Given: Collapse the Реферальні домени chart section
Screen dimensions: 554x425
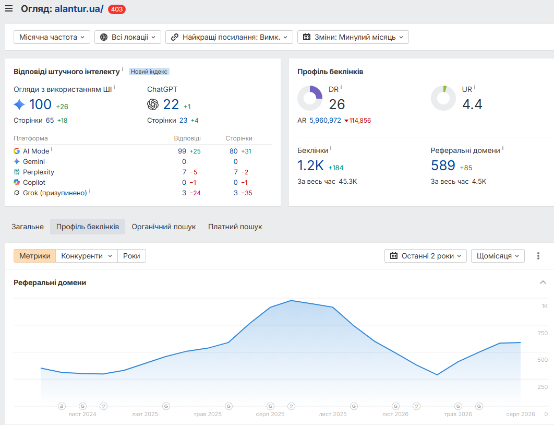Looking at the screenshot, I should pyautogui.click(x=543, y=282).
